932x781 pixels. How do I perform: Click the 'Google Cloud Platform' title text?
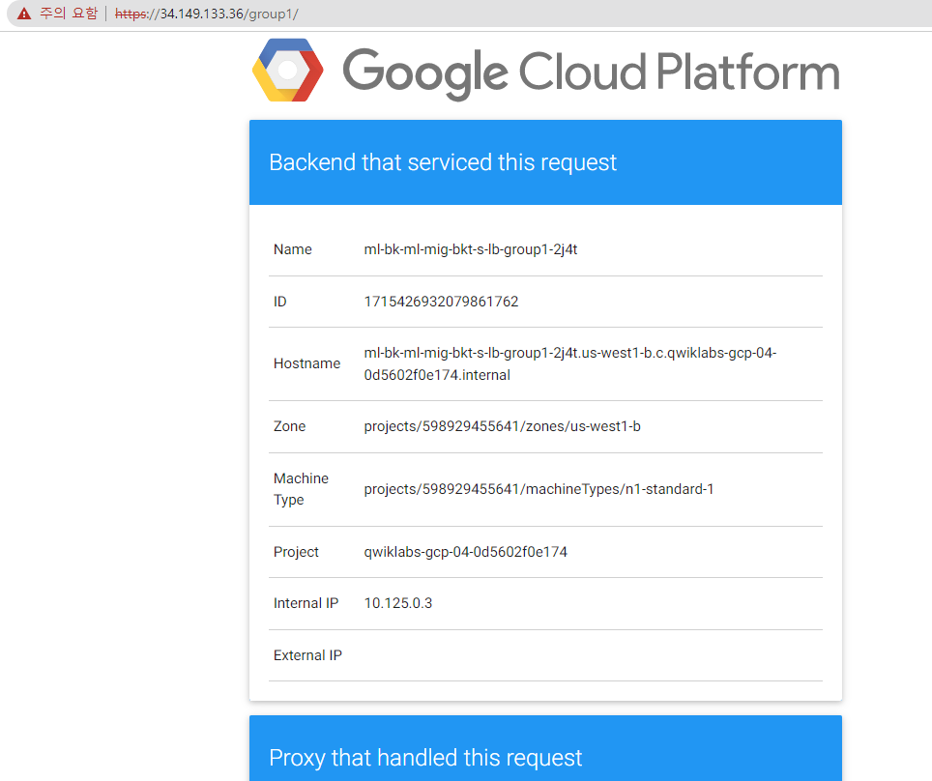[591, 72]
